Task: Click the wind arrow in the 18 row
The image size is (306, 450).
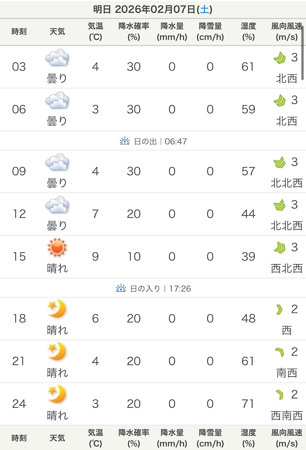Action: click(x=279, y=310)
